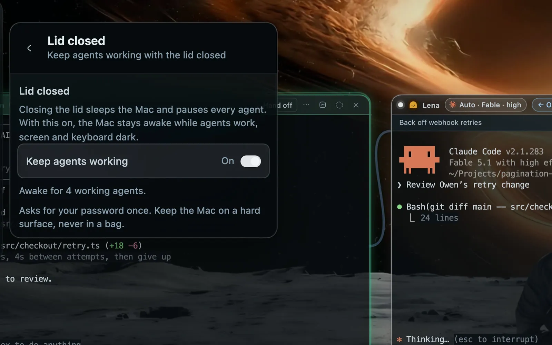Viewport: 552px width, 345px height.
Task: Click the prompt chevron before Review Owen's
Action: click(399, 185)
